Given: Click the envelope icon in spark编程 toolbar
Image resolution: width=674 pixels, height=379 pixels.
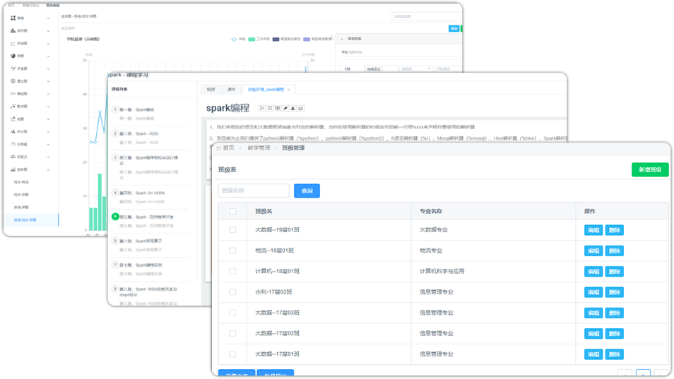Looking at the screenshot, I should tap(300, 108).
